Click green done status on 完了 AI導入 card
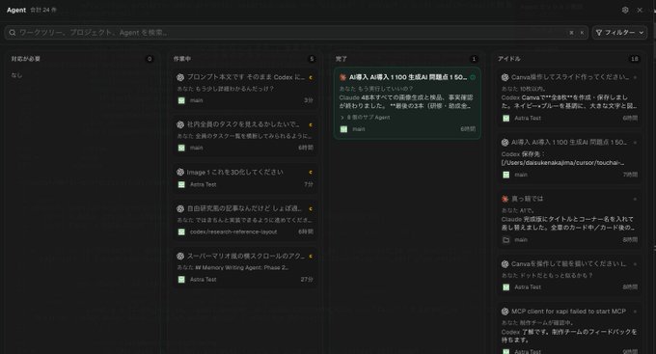Image resolution: width=656 pixels, height=354 pixels. (473, 77)
